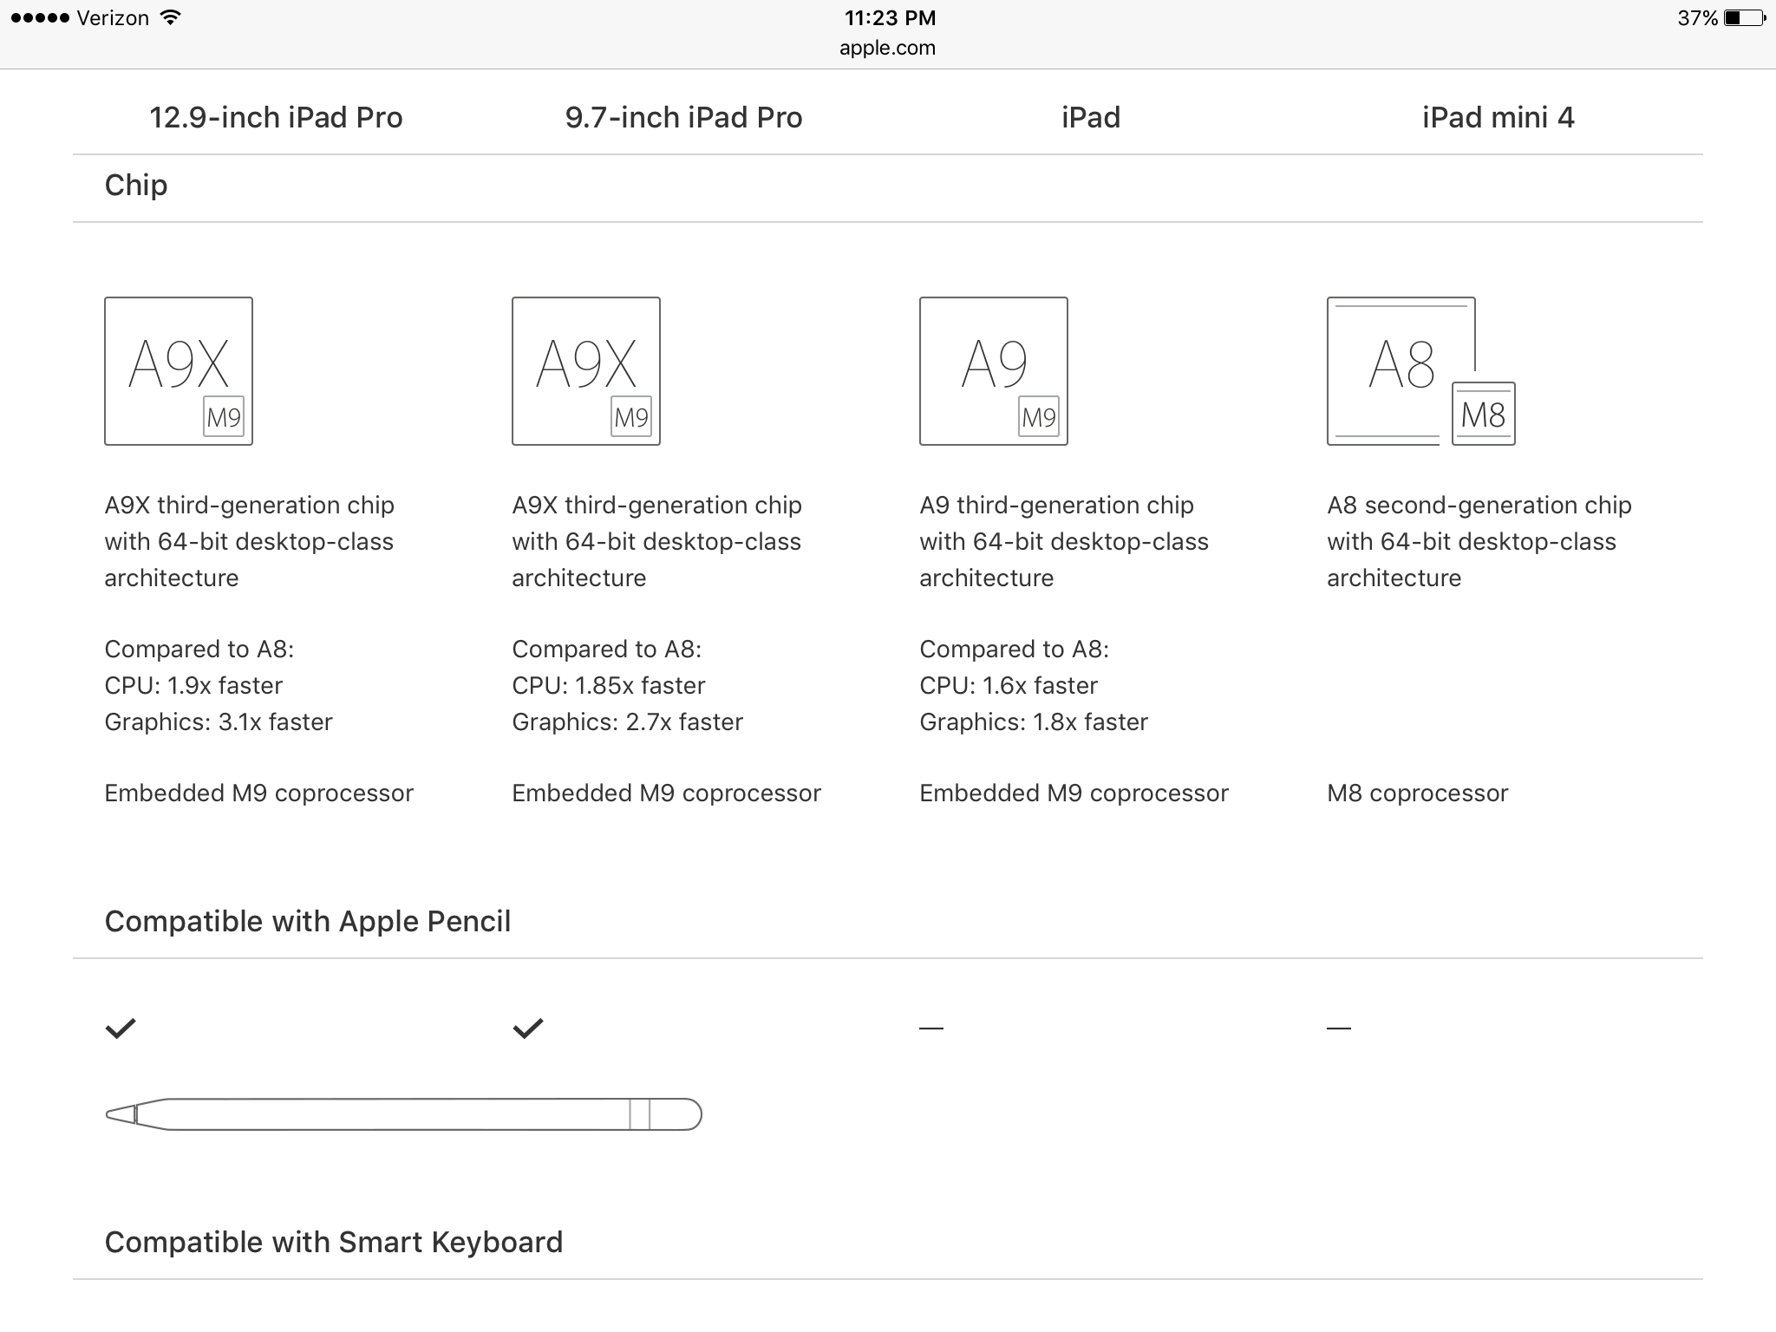This screenshot has width=1776, height=1332.
Task: Click the Apple Pencil checkmark for 9.7-inch iPad Pro
Action: (x=528, y=1028)
